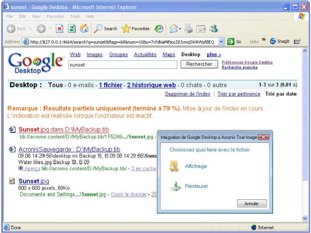The image size is (311, 233).
Task: Switch to the Images search link
Action: (95, 55)
